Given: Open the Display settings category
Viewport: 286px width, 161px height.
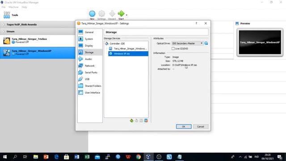Looking at the screenshot, I should point(89,46).
